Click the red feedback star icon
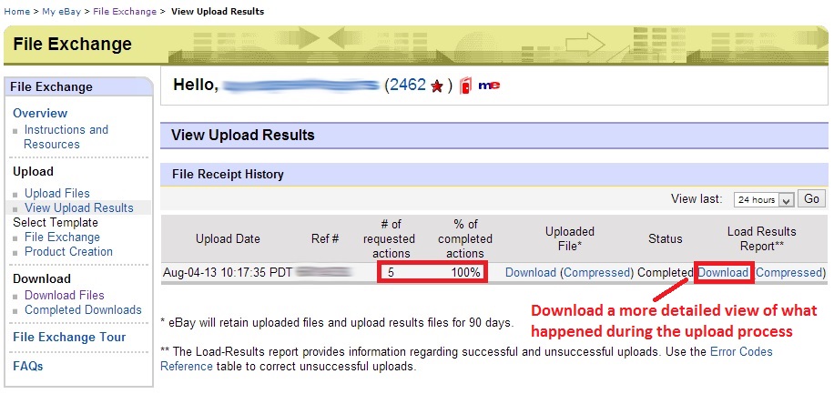Screen dimensions: 834x394 tap(437, 86)
